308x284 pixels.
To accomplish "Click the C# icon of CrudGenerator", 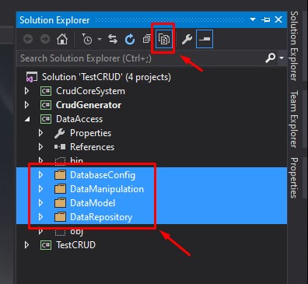I will [x=46, y=105].
